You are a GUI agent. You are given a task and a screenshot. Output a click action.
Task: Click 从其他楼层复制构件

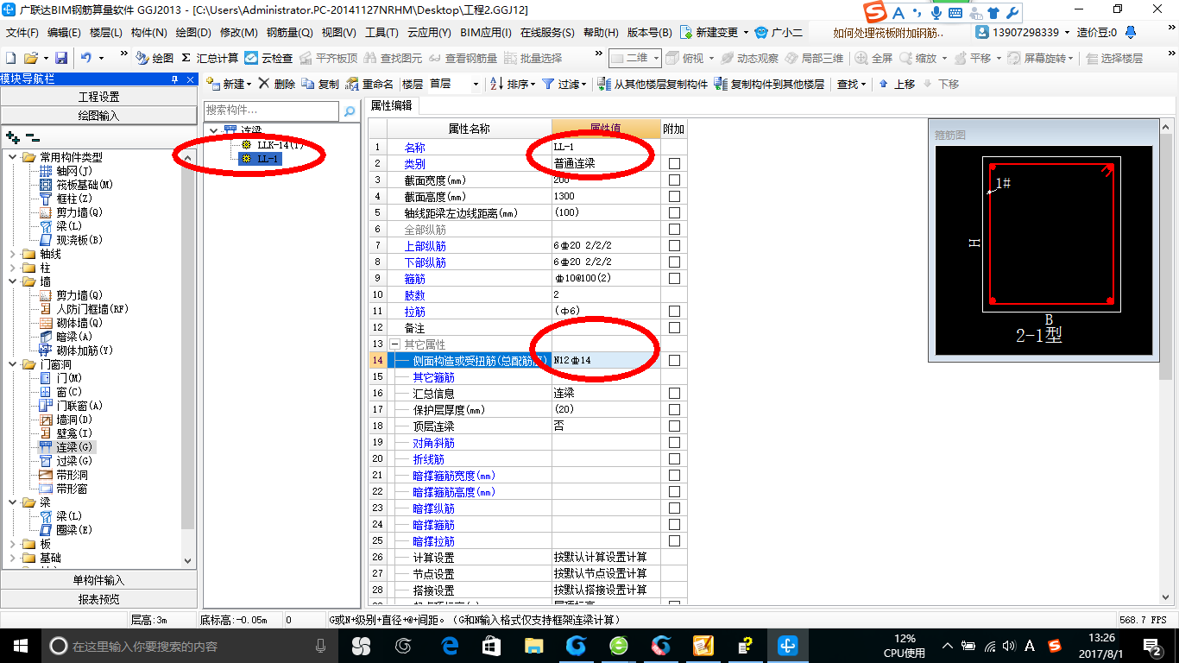(653, 84)
